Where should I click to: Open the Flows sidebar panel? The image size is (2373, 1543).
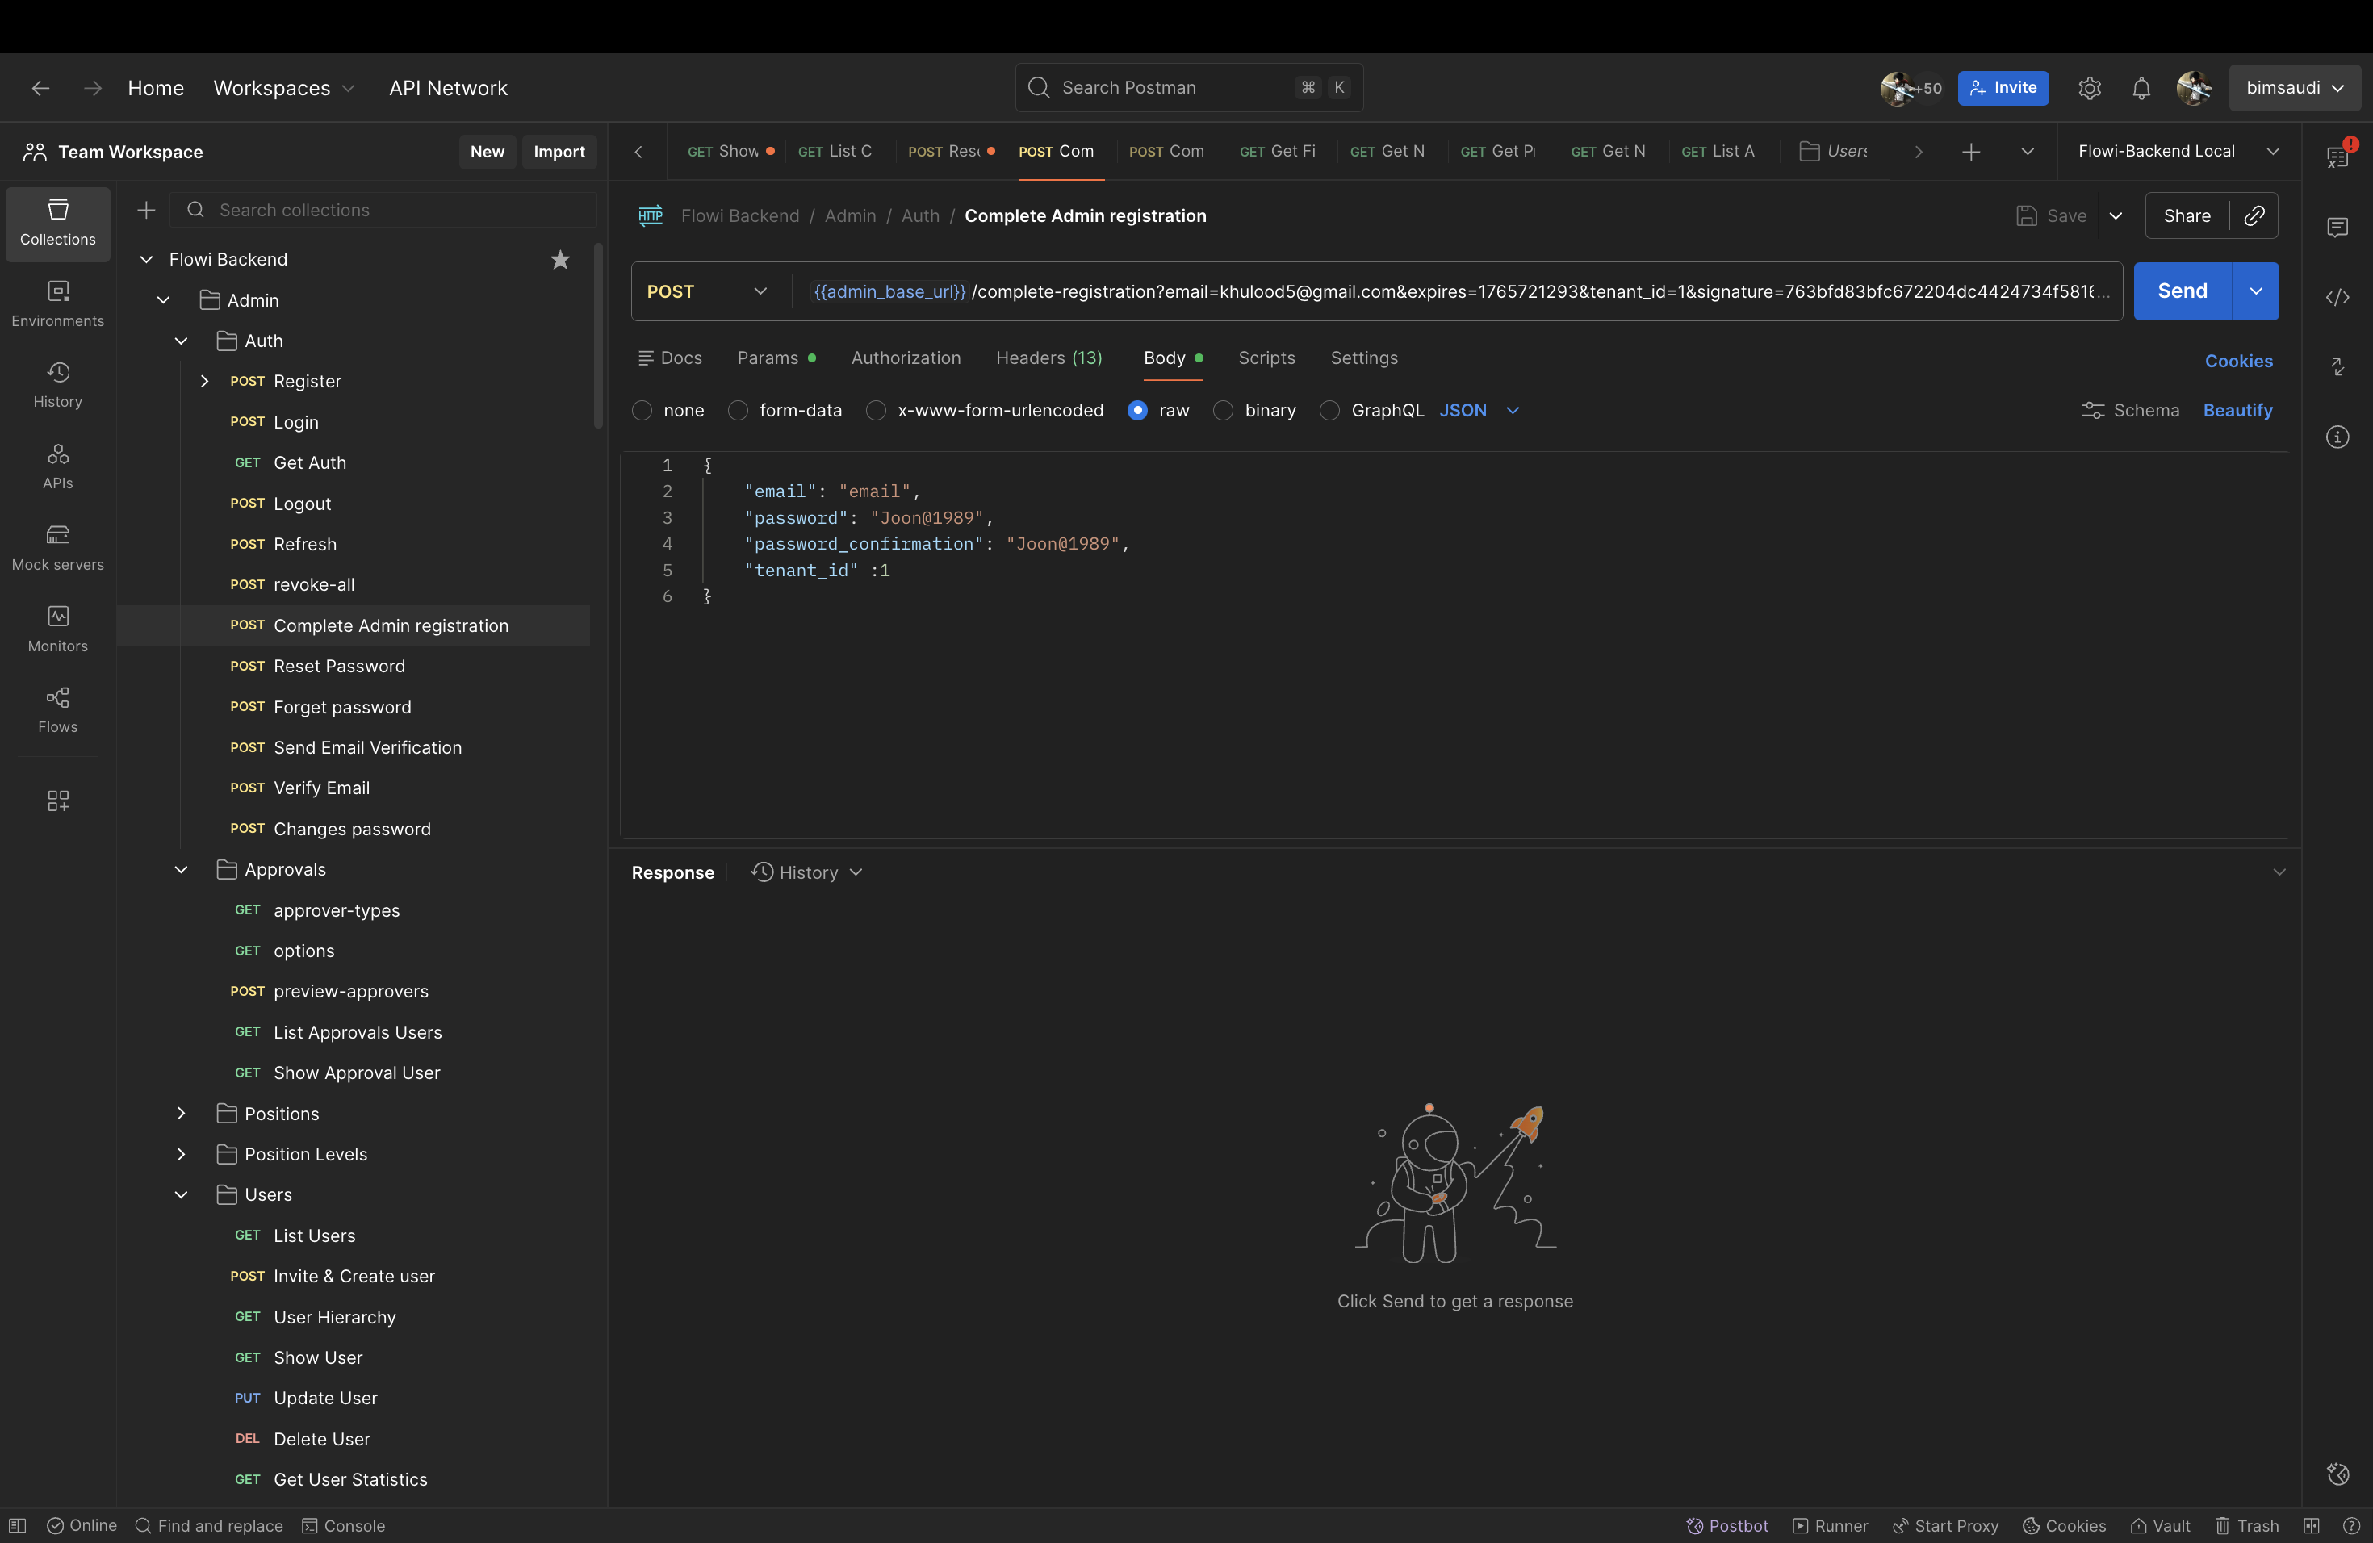click(58, 709)
